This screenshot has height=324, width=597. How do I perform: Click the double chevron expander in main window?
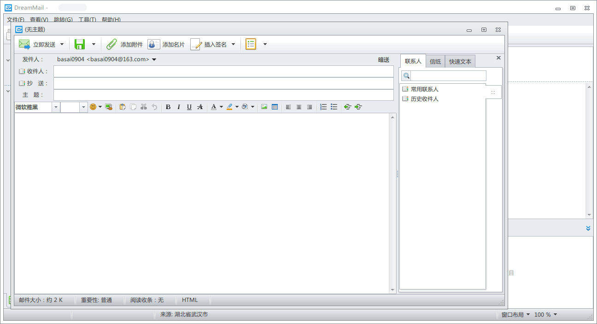tap(588, 228)
